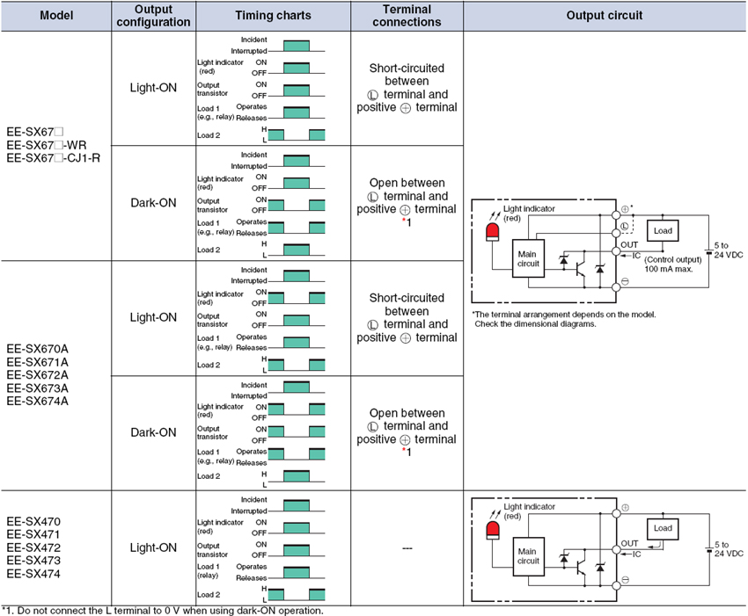
Task: Click the Load box in lower circuit diagram
Action: (663, 528)
